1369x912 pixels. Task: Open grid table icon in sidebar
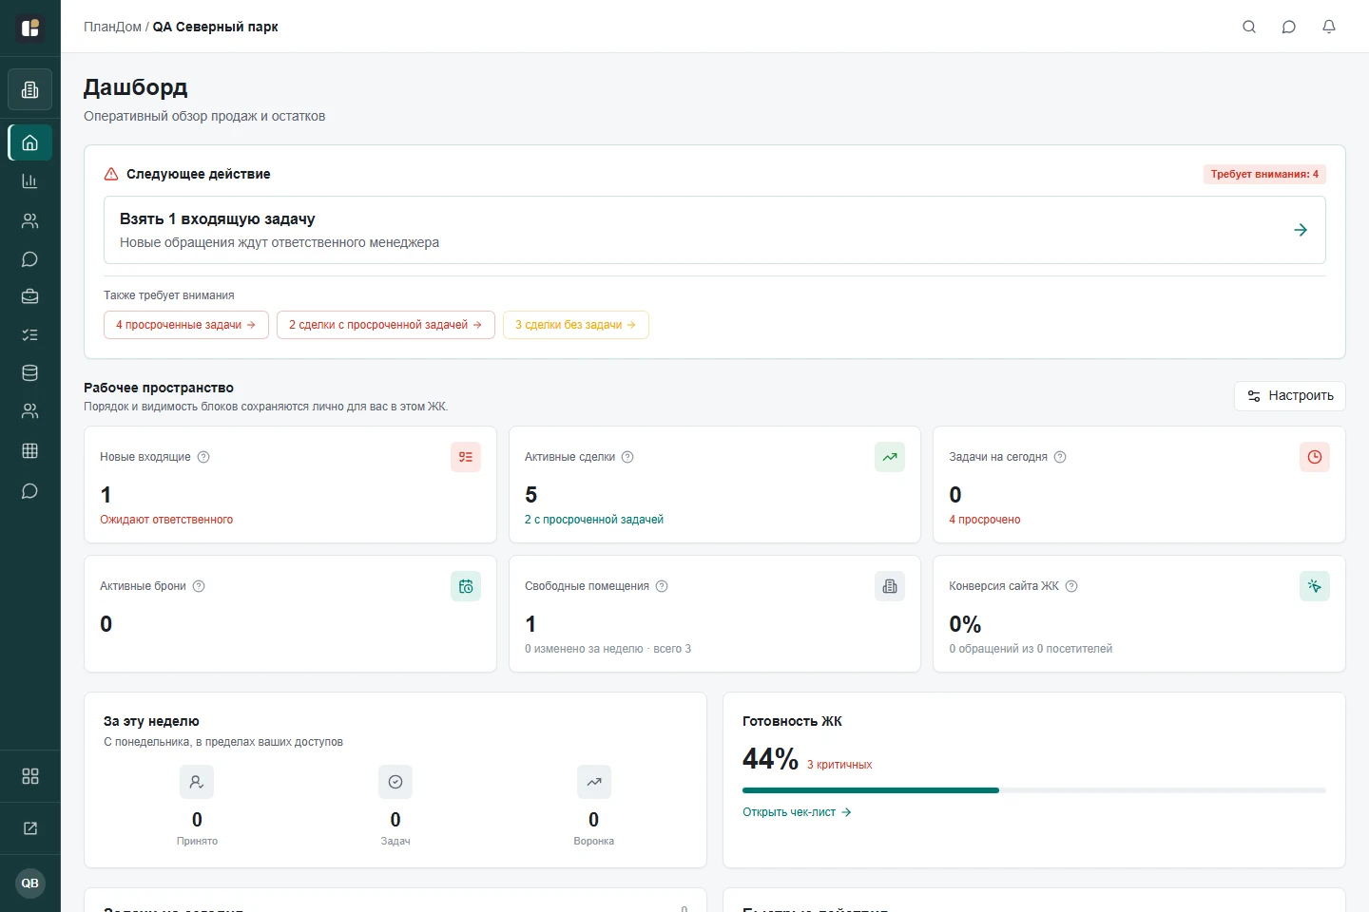[x=30, y=451]
